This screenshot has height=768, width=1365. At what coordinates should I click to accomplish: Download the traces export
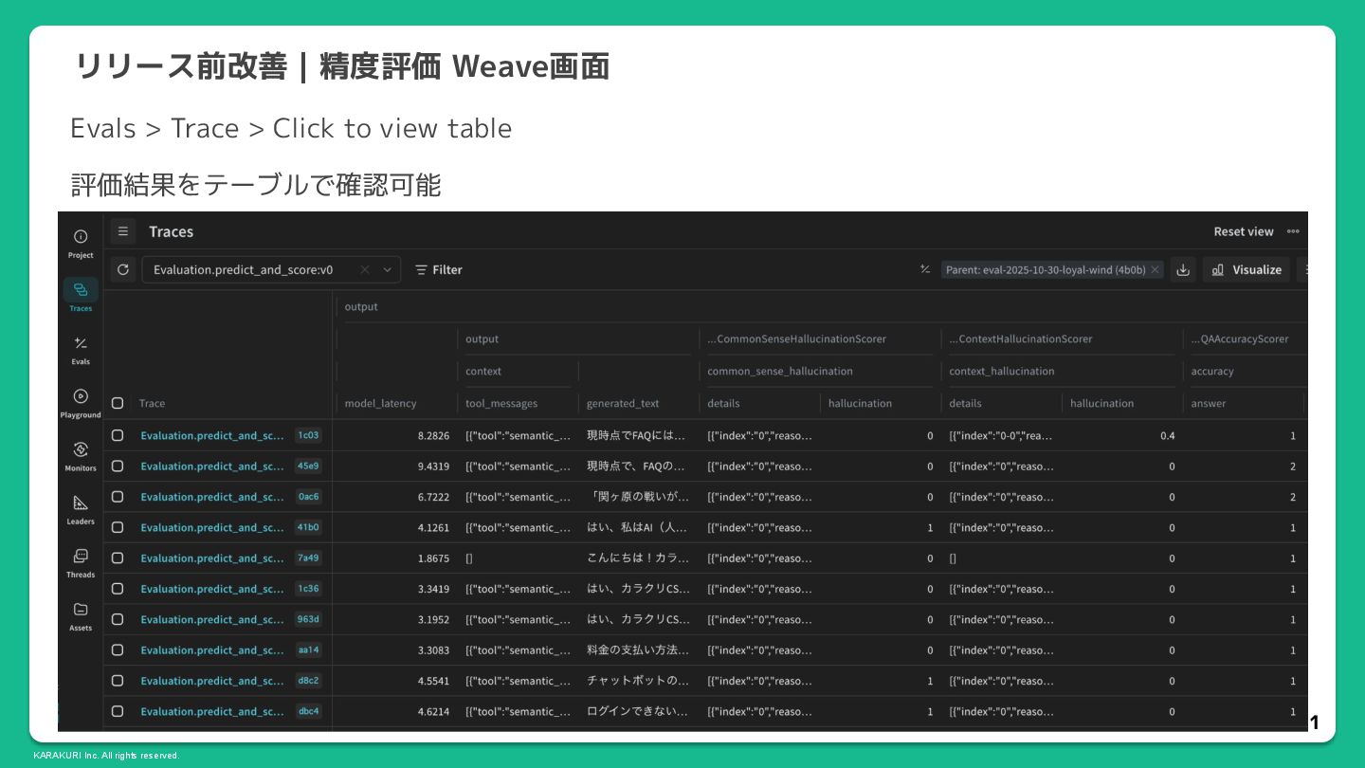click(1183, 270)
